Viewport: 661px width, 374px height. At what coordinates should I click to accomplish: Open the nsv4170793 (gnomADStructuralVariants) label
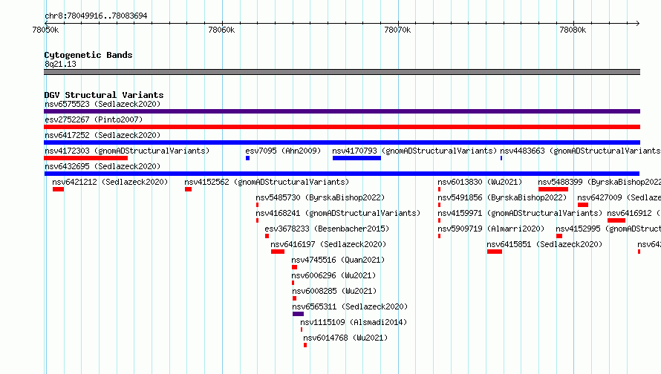coord(414,151)
